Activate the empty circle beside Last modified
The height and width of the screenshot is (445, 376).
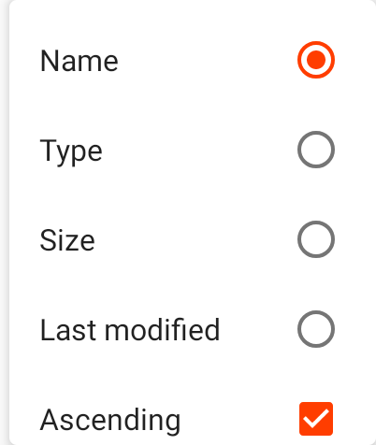[x=316, y=329]
